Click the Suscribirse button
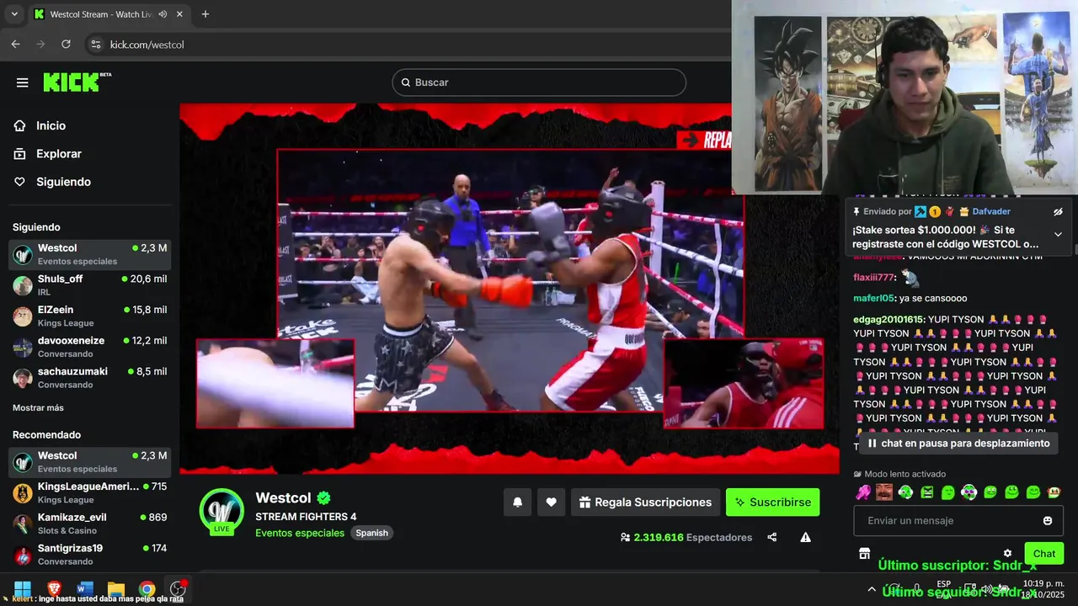This screenshot has height=606, width=1078. click(772, 502)
